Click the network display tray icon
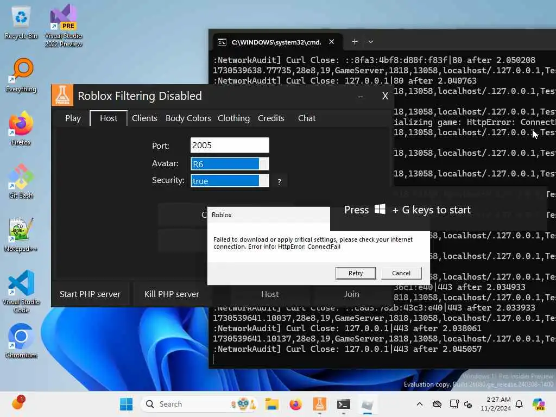The width and height of the screenshot is (556, 417). [x=454, y=404]
